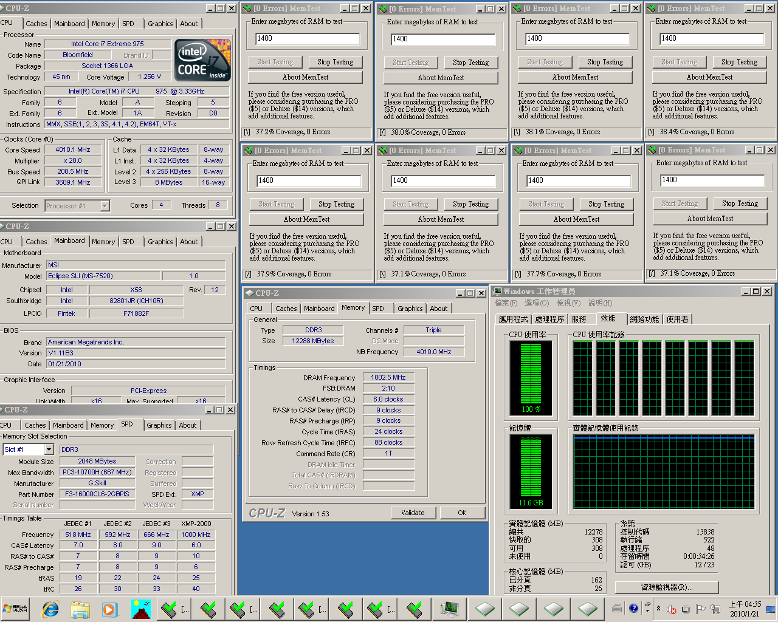Select the XMP SPD Ext. value

(198, 494)
